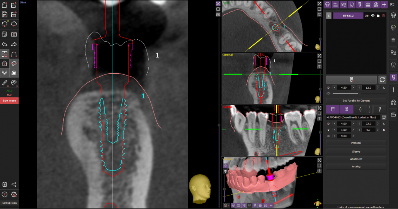398x209 pixels.
Task: Open the implant tab in top bar
Action: coord(360,4)
